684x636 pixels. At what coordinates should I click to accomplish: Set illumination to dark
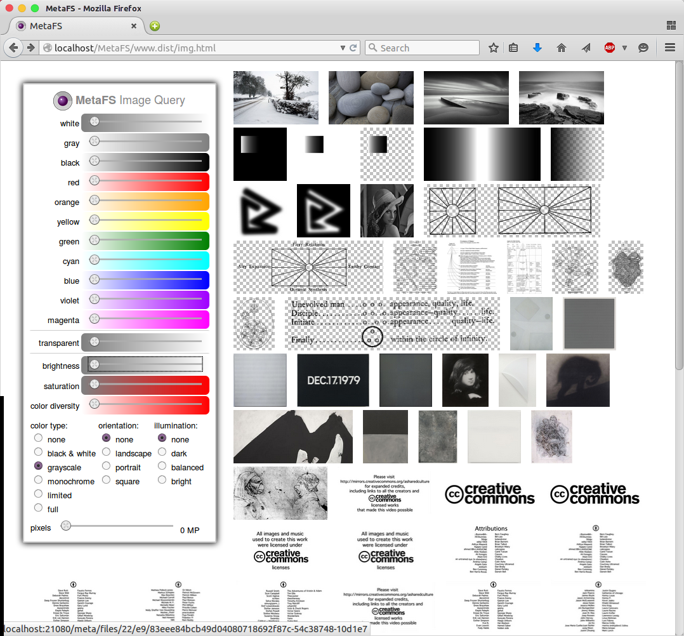pyautogui.click(x=162, y=452)
